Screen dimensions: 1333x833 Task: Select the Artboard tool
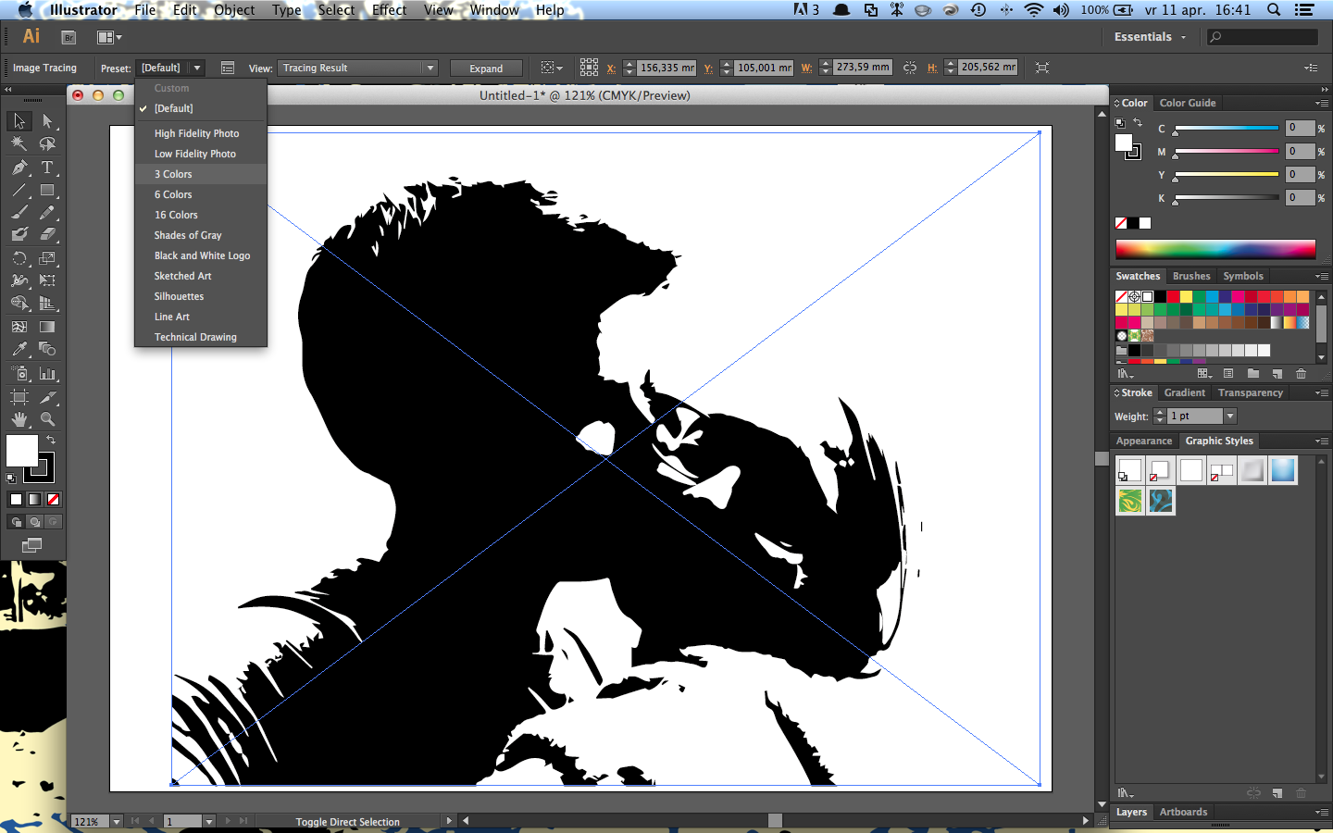click(x=19, y=397)
